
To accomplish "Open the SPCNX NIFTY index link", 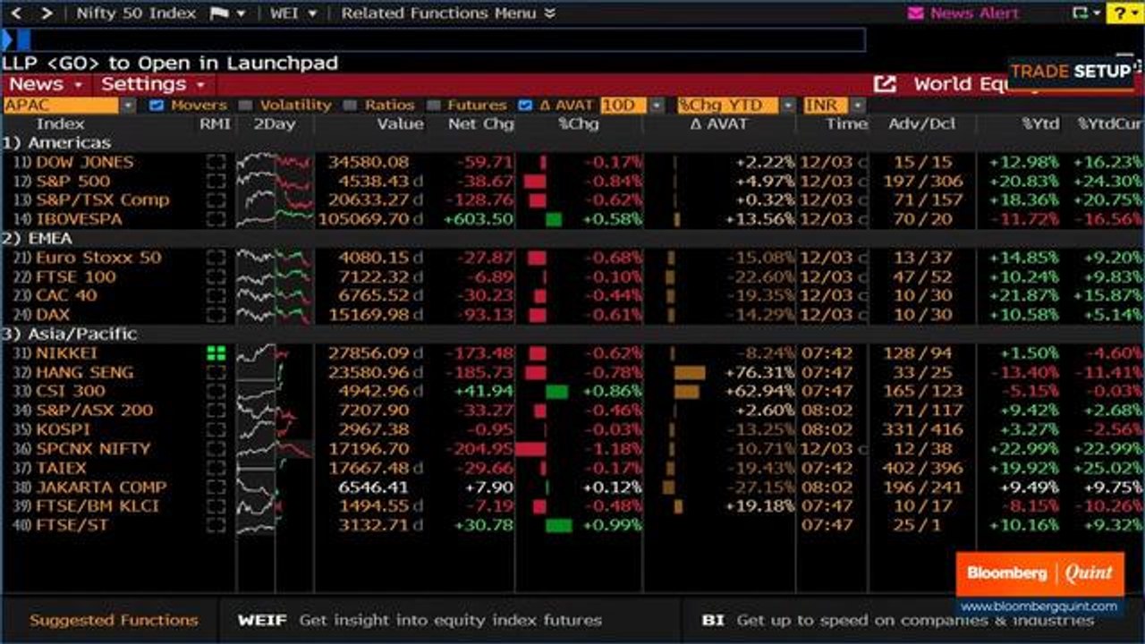I will pyautogui.click(x=93, y=449).
